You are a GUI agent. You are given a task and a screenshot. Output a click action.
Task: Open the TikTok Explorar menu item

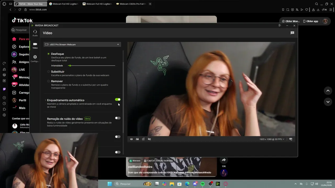(x=20, y=47)
